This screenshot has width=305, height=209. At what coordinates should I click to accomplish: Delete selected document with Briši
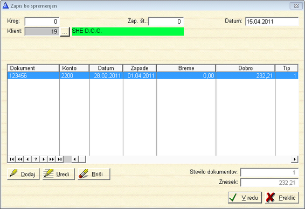pyautogui.click(x=94, y=174)
